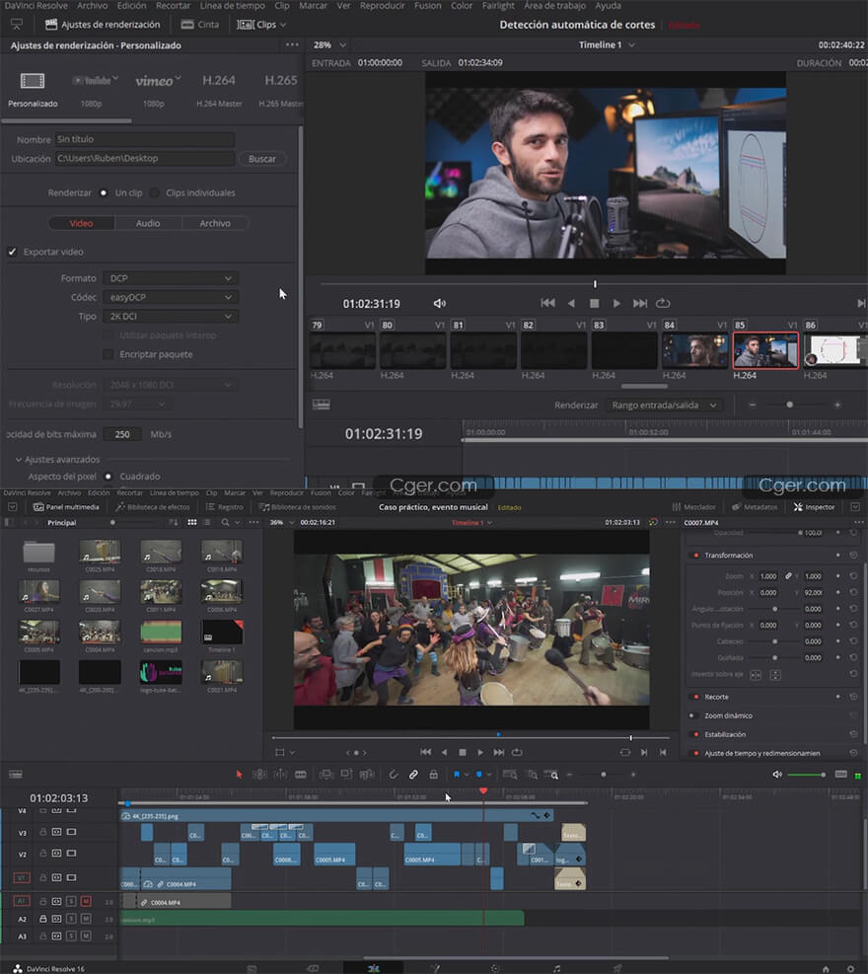Switch media pool to thumbnail grid view
868x974 pixels.
tap(192, 522)
